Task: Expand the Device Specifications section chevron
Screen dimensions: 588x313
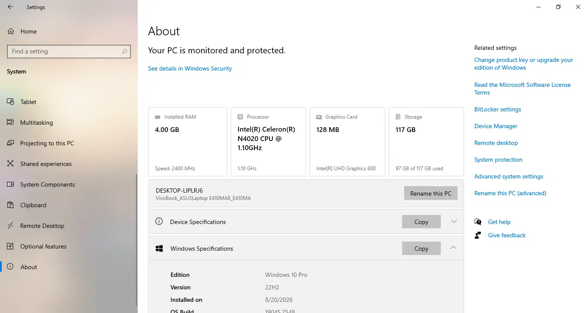Action: click(x=454, y=221)
